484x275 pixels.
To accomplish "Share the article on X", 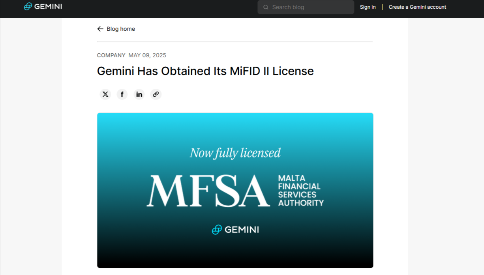I will pyautogui.click(x=105, y=94).
